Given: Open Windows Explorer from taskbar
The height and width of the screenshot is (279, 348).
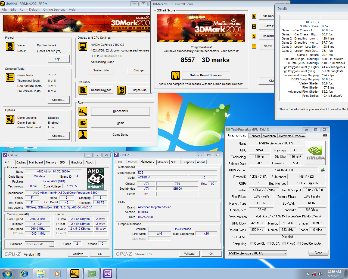Looking at the screenshot, I should (x=41, y=273).
